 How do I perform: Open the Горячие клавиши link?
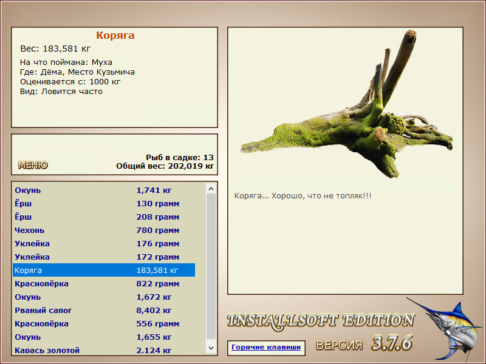tap(266, 347)
